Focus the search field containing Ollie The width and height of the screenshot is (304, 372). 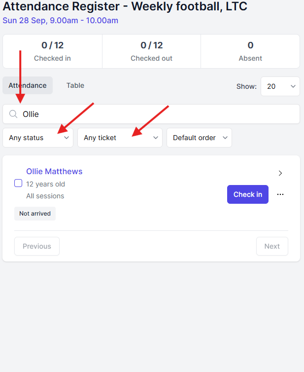tap(151, 114)
